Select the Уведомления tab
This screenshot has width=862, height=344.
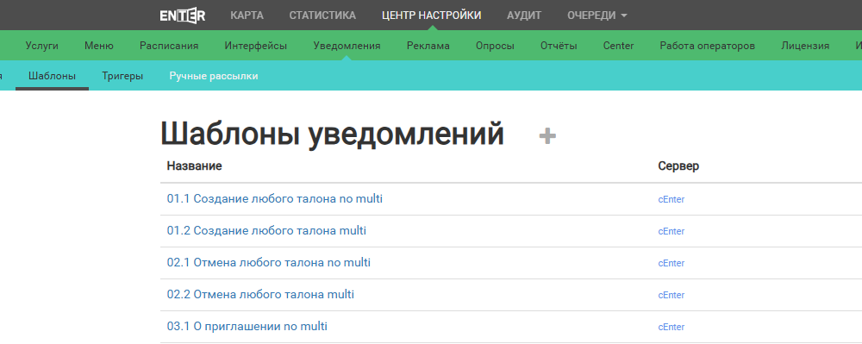tap(347, 46)
